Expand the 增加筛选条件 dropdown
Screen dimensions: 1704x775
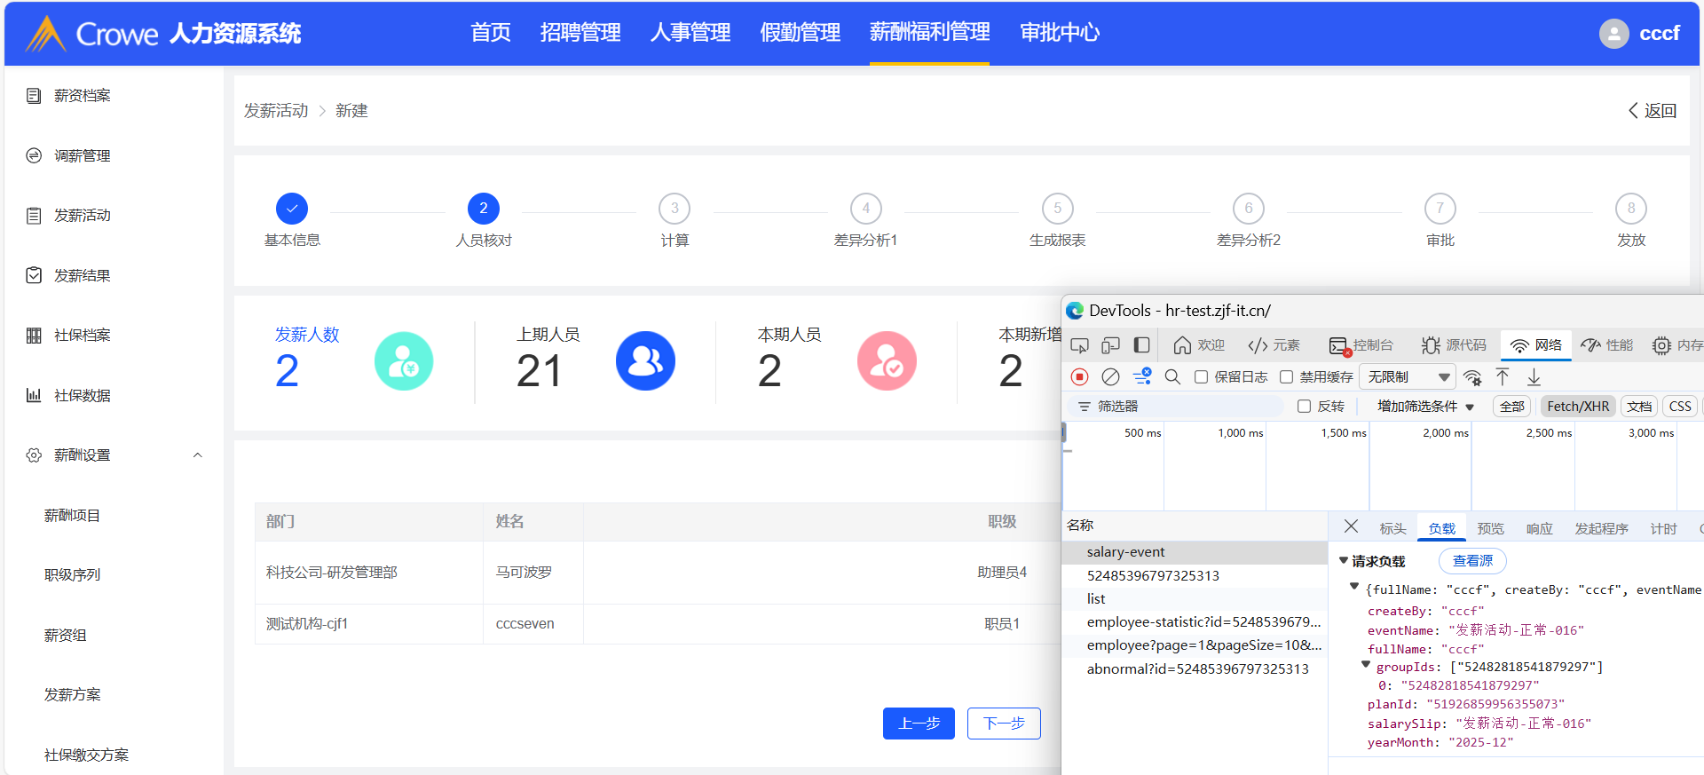tap(1425, 407)
